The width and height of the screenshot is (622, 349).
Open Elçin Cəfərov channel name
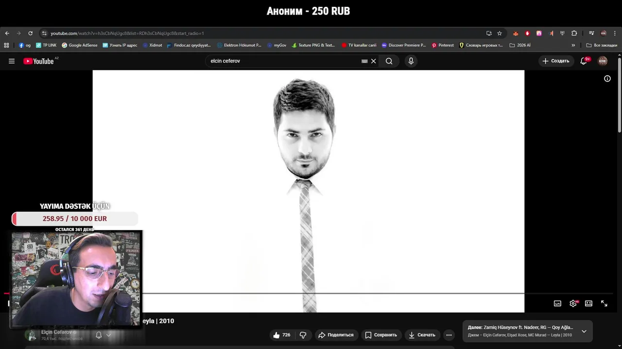[56, 332]
